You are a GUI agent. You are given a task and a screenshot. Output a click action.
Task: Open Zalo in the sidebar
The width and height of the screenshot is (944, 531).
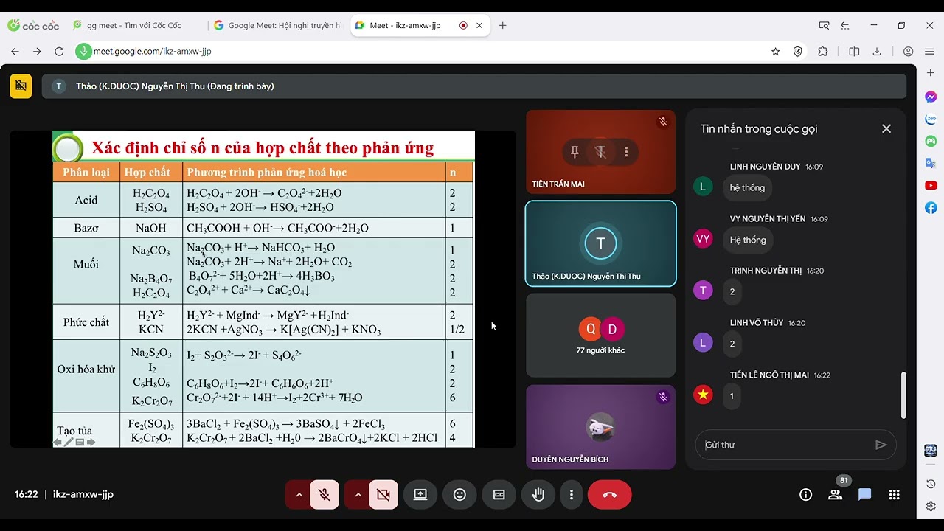931,119
